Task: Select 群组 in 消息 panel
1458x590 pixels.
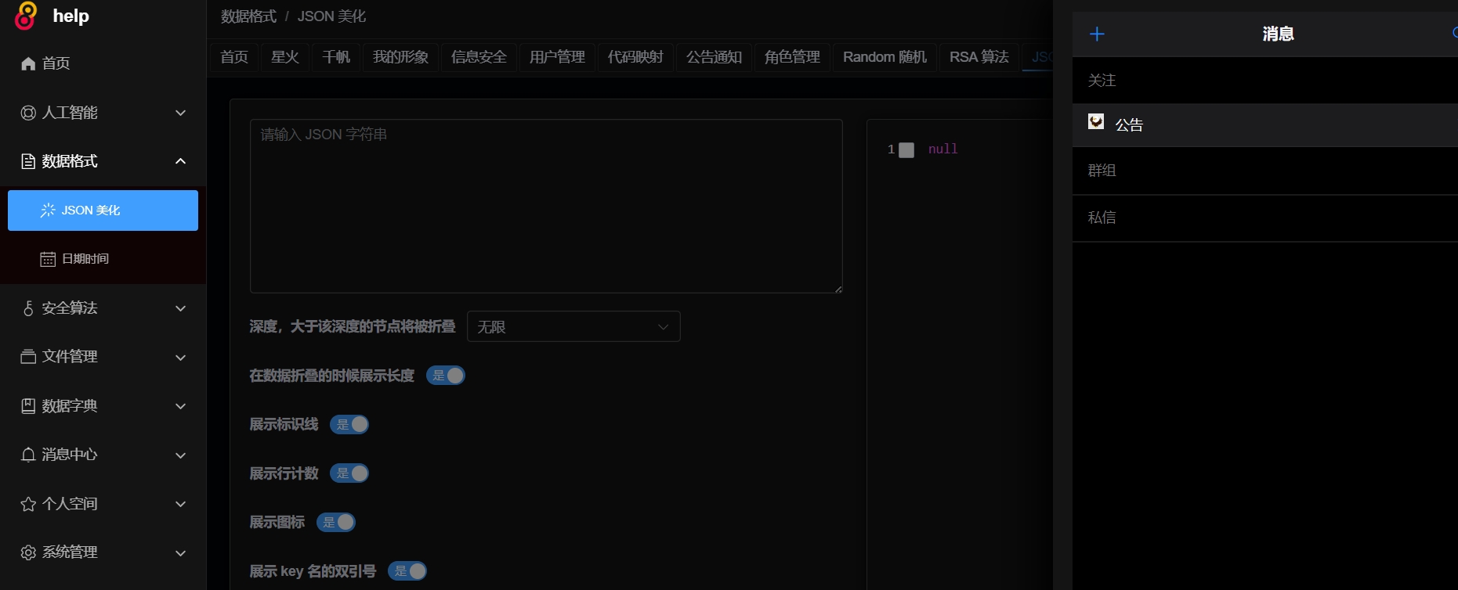Action: pos(1264,171)
